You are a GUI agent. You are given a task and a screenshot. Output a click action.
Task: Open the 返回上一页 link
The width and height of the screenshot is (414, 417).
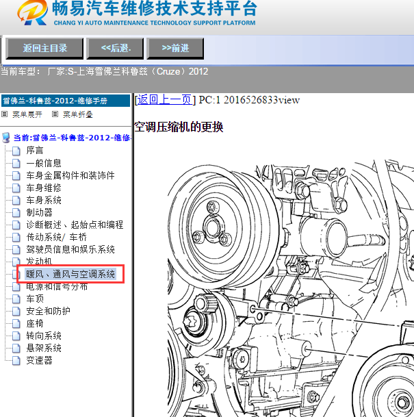pyautogui.click(x=165, y=100)
